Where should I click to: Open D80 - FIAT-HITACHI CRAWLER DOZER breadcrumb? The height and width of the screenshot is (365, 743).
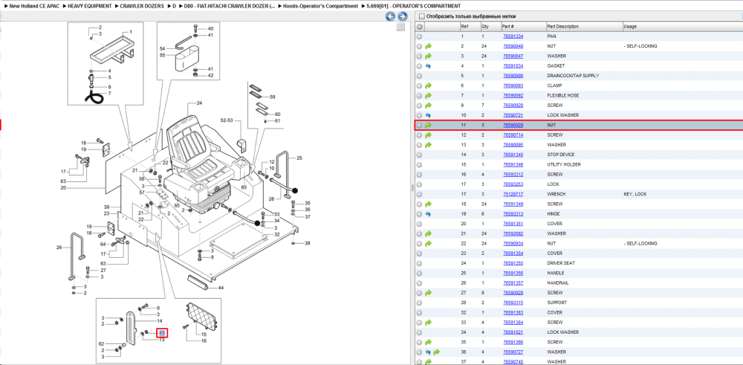[230, 6]
